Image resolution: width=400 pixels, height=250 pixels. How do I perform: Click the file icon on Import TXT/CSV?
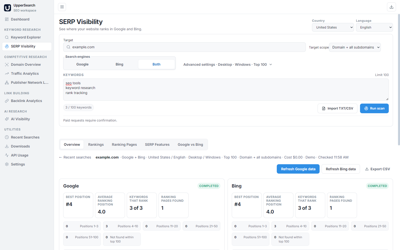coord(324,108)
